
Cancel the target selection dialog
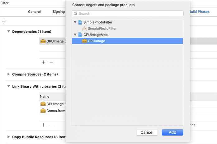(x=147, y=132)
